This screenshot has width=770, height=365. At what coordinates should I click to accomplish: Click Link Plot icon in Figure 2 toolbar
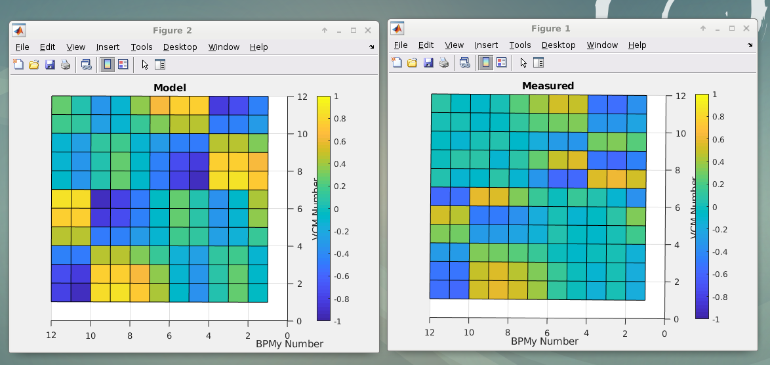tap(86, 64)
